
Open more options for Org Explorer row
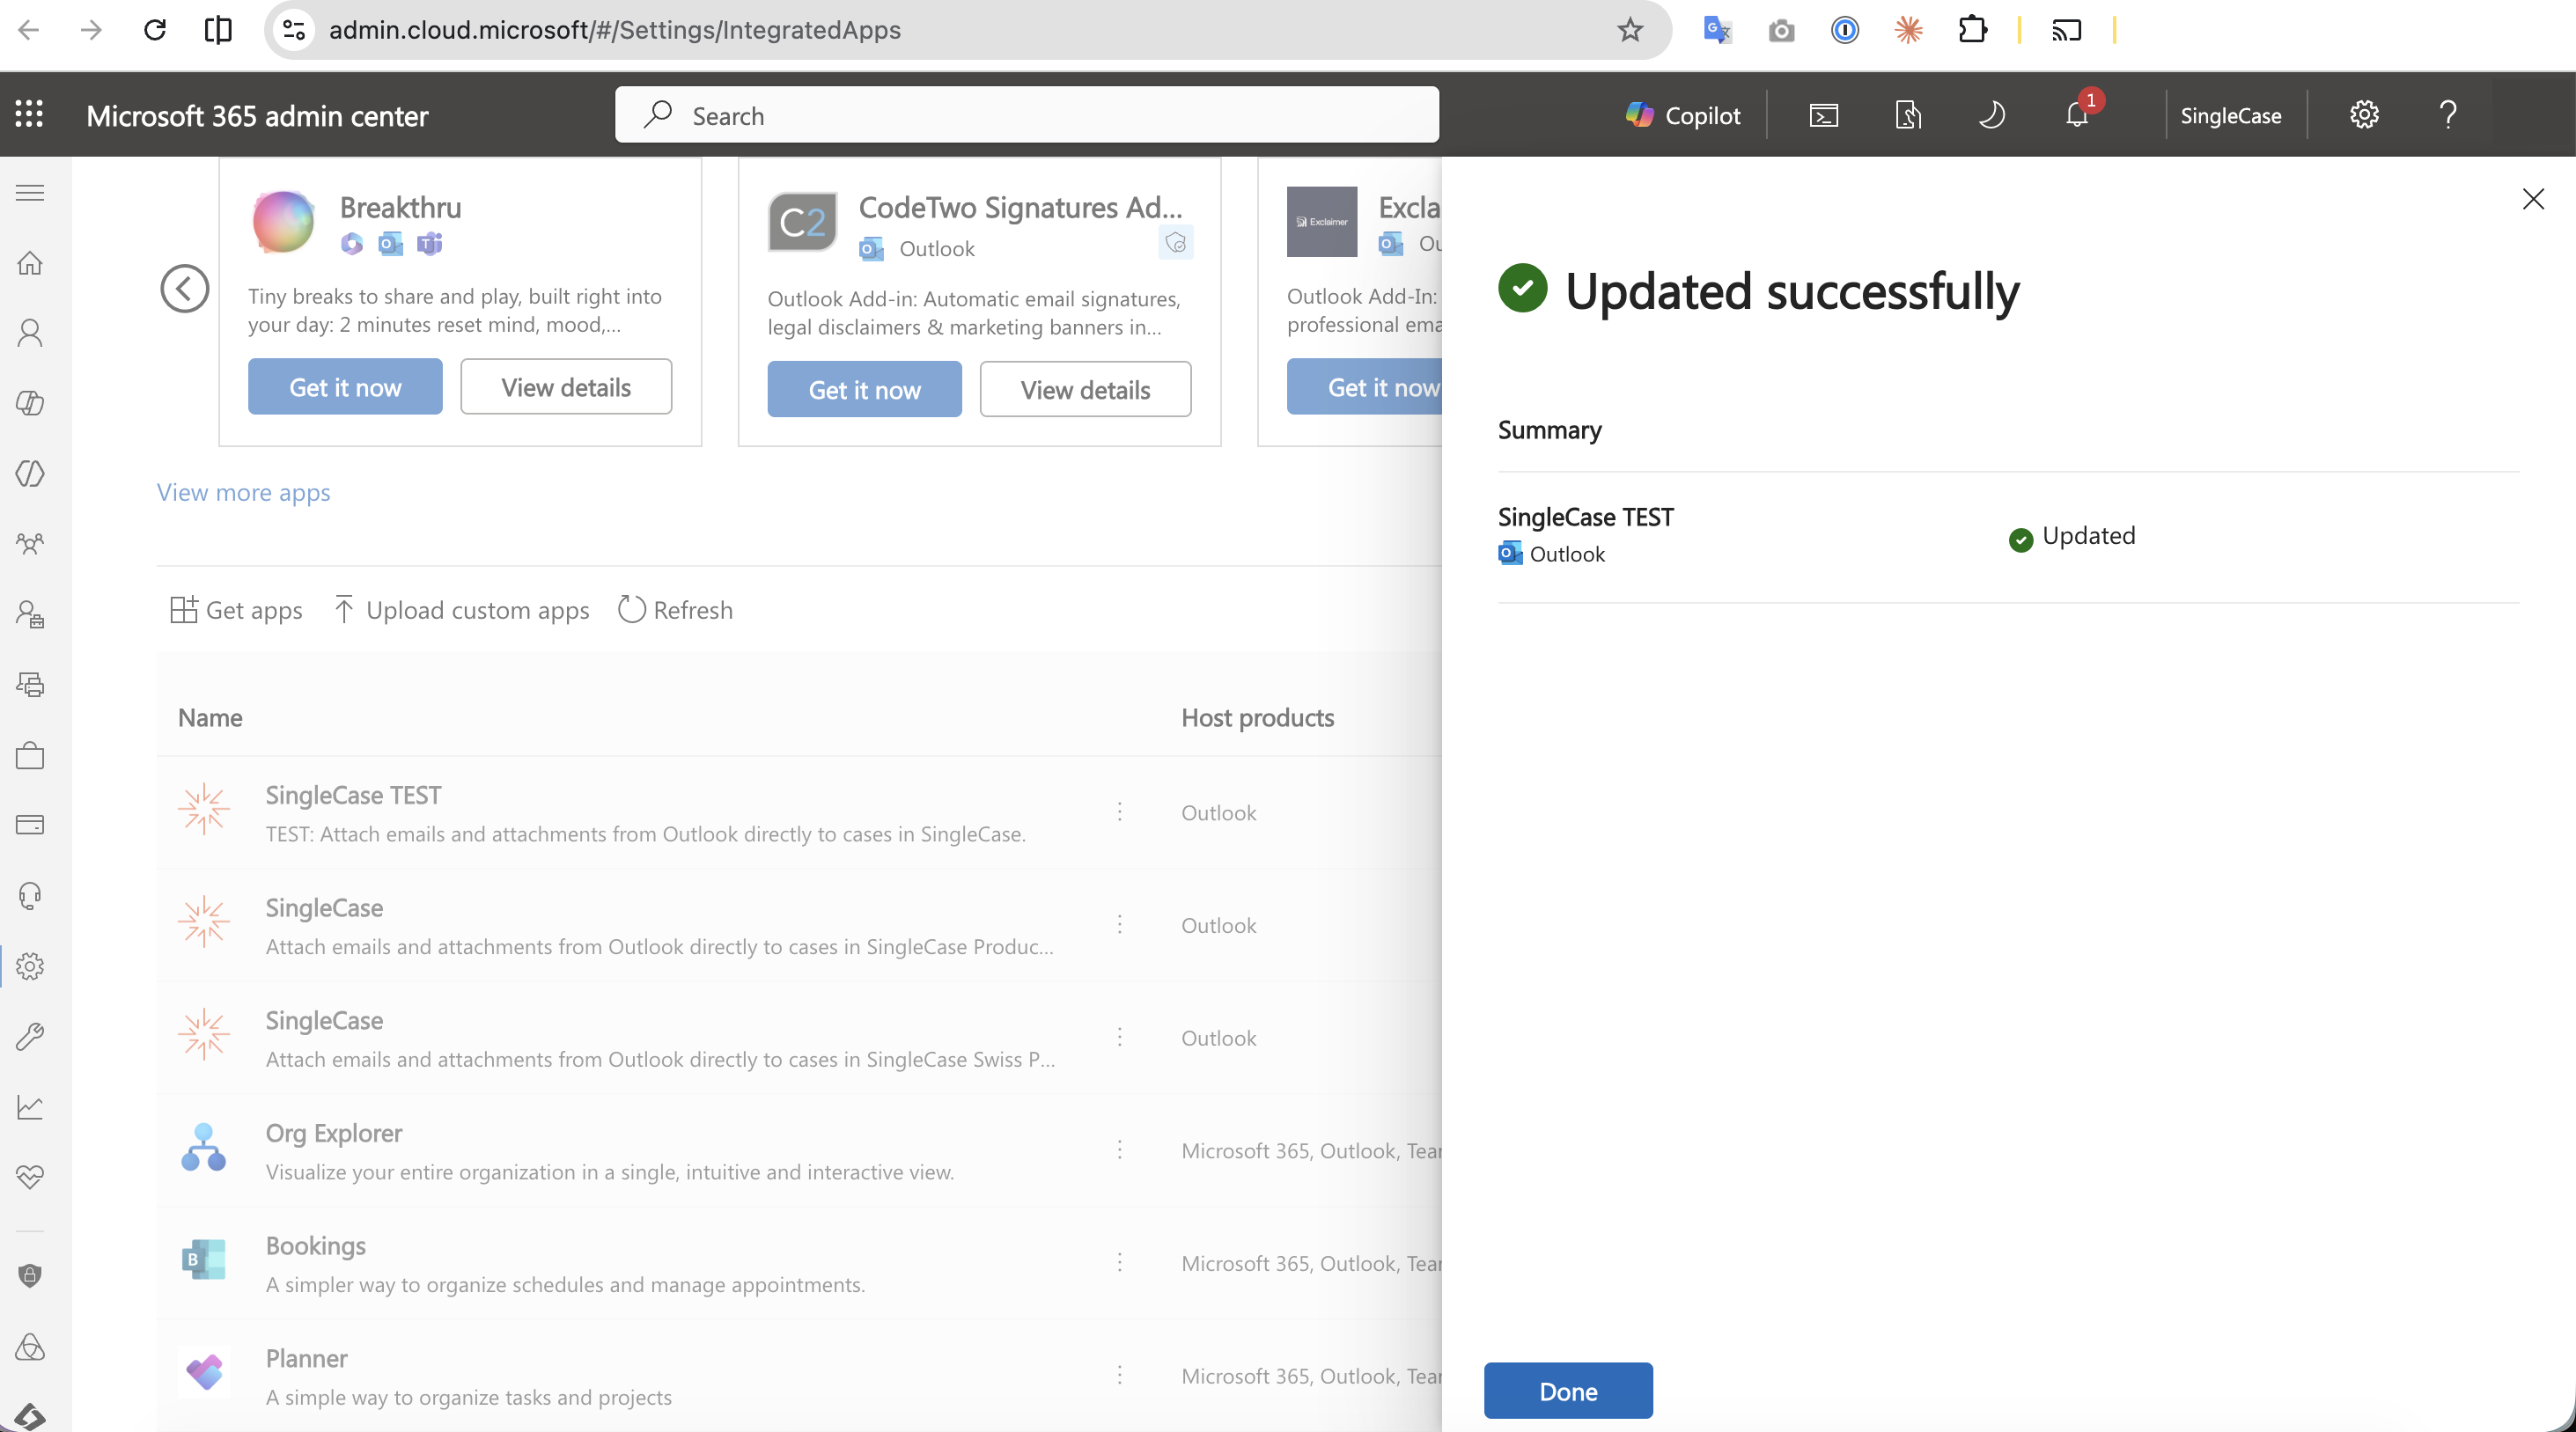tap(1120, 1150)
